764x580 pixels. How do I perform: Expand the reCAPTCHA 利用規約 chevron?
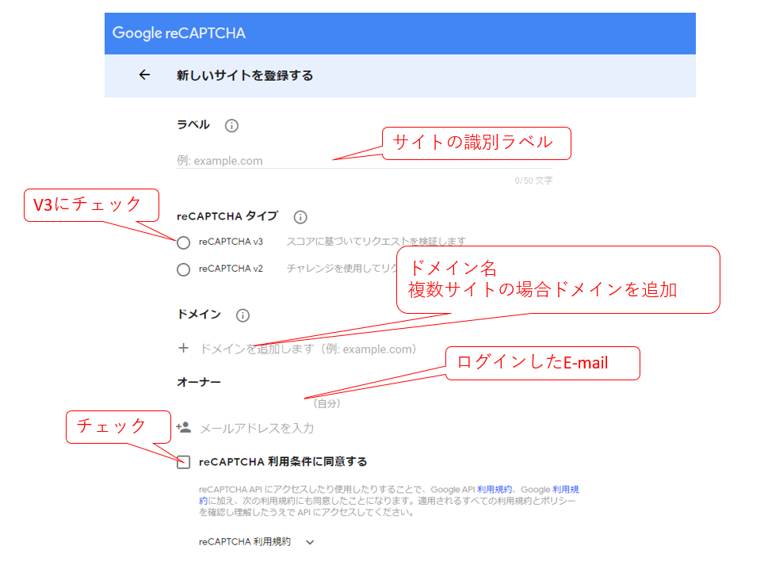click(x=310, y=543)
